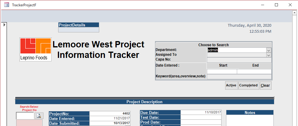Open the Department dropdown arrow
The height and width of the screenshot is (126, 298).
pyautogui.click(x=269, y=50)
